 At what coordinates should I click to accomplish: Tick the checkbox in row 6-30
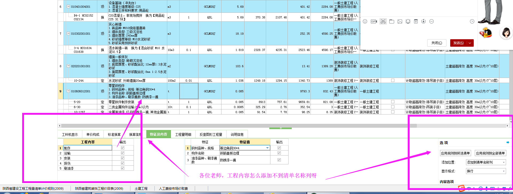pos(393,107)
